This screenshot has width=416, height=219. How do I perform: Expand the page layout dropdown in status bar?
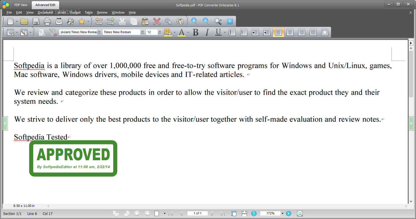pyautogui.click(x=165, y=214)
